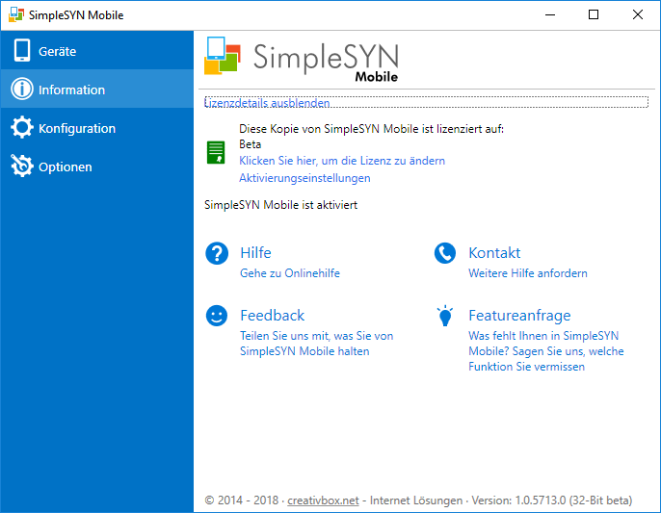Click the SimpleSYN Mobile logo
Viewport: 661px width, 513px height.
click(303, 59)
